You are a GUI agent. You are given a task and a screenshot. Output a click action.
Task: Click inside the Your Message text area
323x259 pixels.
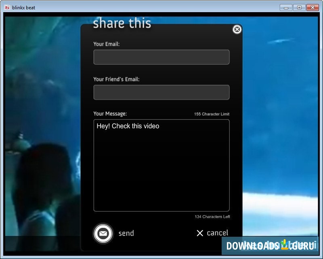161,165
